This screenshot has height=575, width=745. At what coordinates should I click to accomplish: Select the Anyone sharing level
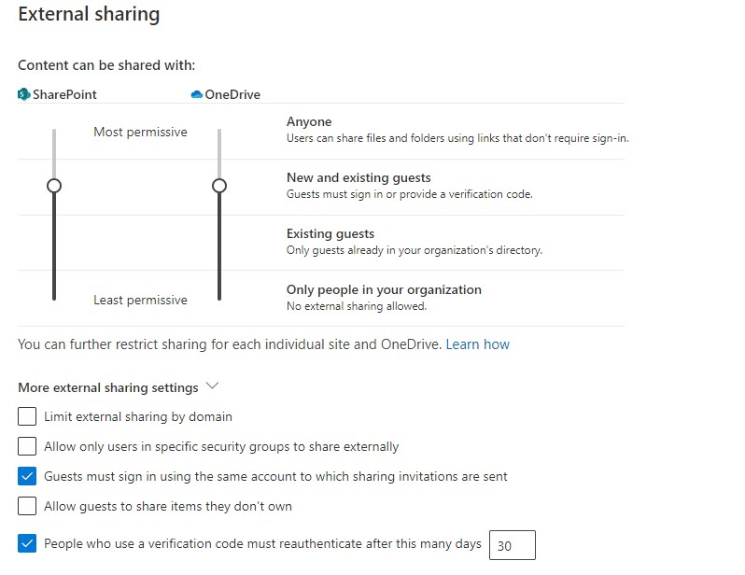[309, 122]
